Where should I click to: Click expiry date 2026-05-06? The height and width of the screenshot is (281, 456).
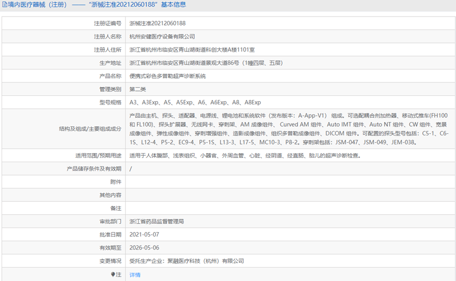144,248
